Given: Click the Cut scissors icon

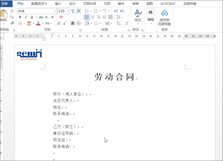Looking at the screenshot, I should point(12,11).
